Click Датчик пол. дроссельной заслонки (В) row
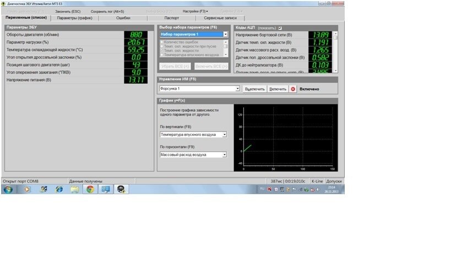This screenshot has height=253, width=451. (x=283, y=57)
